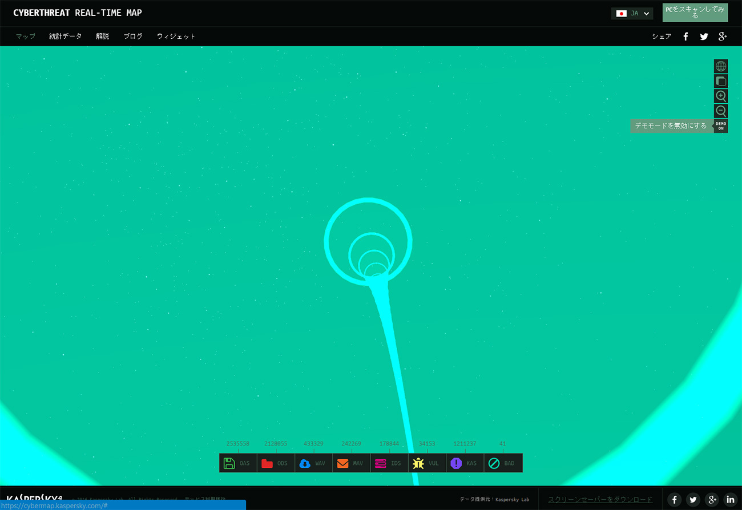The image size is (742, 510).
Task: Share on Twitter from top bar
Action: tap(704, 36)
